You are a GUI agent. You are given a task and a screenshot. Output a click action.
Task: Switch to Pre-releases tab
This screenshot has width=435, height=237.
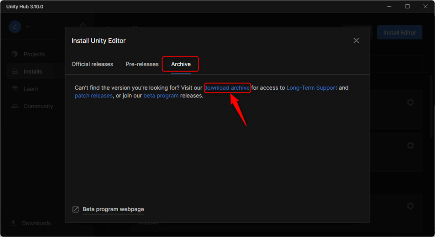pos(142,64)
